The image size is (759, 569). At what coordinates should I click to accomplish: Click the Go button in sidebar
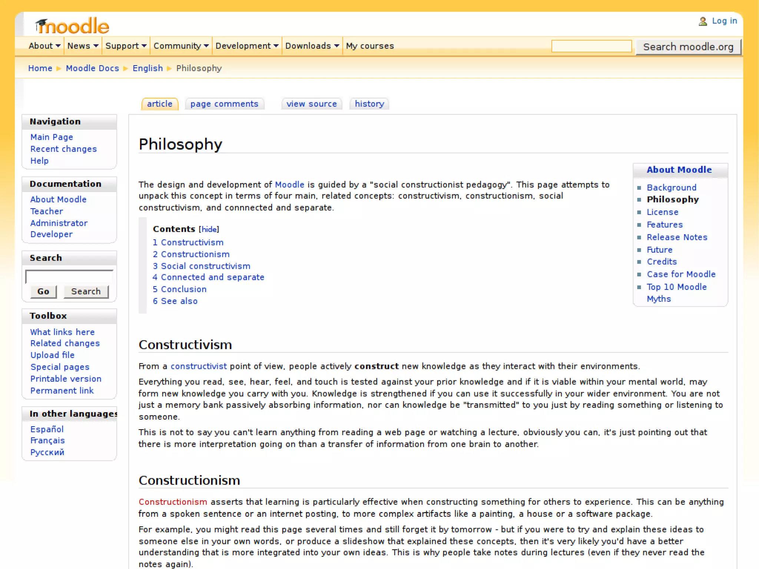43,291
